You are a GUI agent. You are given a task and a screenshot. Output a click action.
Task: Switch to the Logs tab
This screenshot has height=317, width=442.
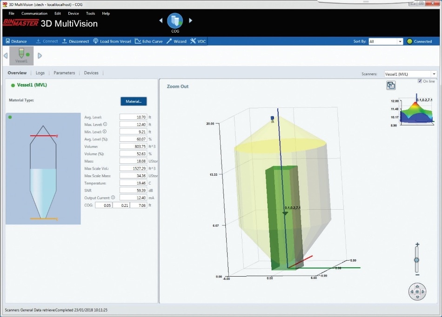coord(40,73)
